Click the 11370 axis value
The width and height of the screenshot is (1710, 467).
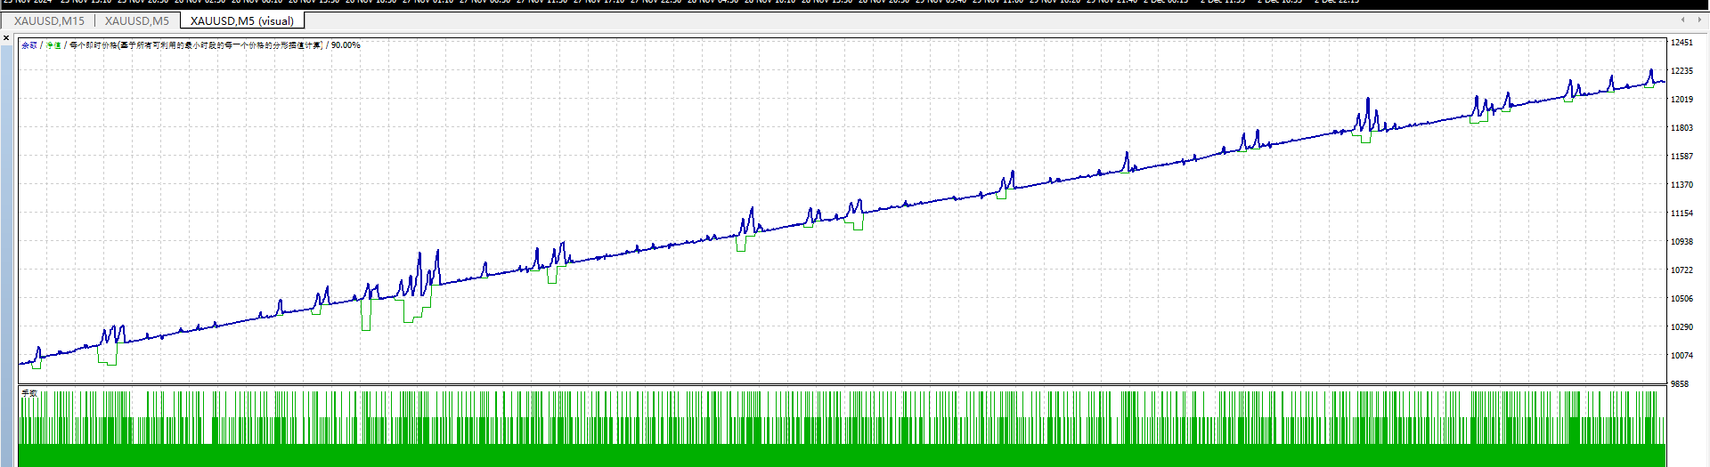[x=1681, y=185]
